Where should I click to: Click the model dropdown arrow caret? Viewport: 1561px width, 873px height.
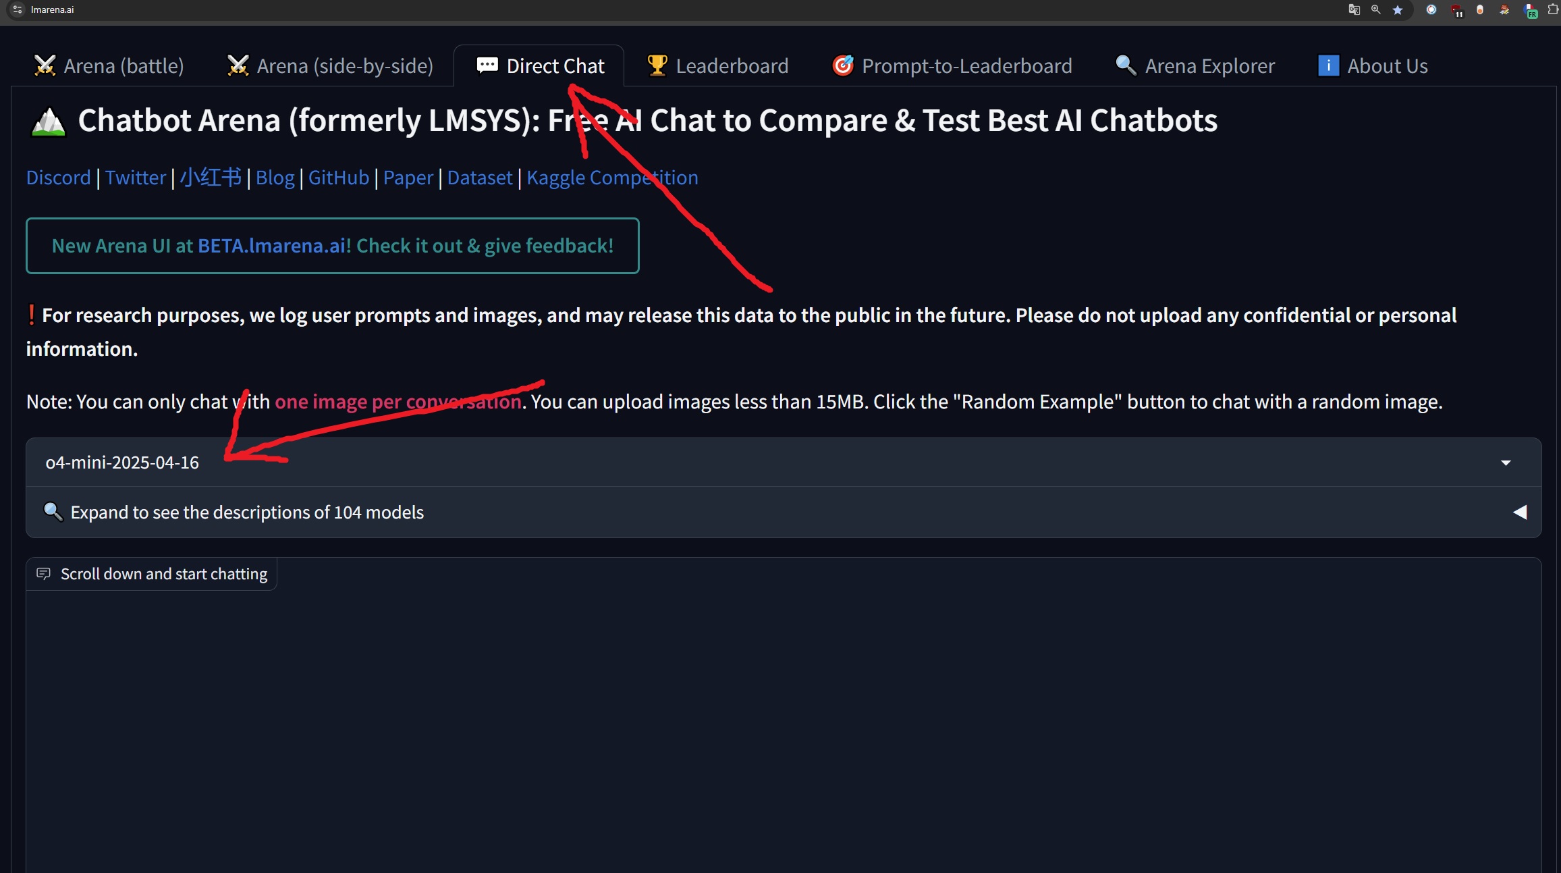pyautogui.click(x=1506, y=462)
